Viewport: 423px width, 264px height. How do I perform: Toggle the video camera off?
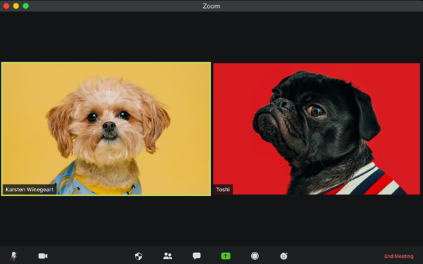pos(43,256)
